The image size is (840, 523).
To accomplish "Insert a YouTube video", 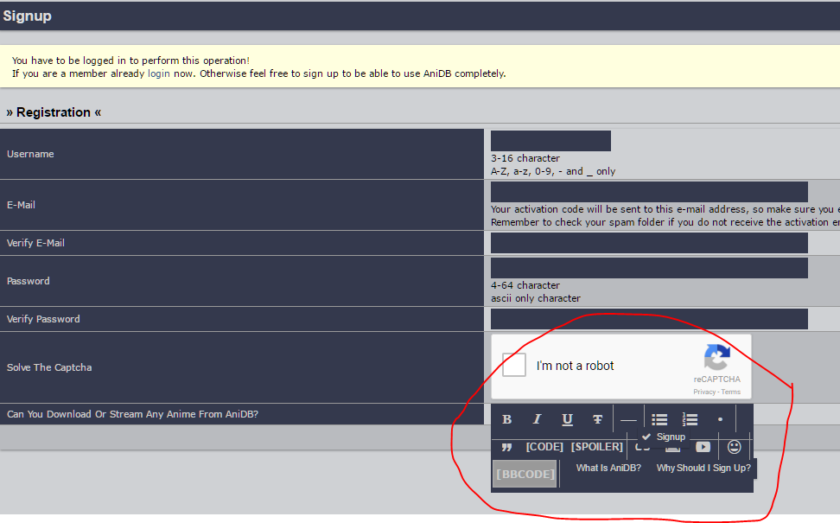I will click(703, 447).
